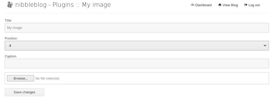Click the home icon beside View Blog

pos(220,5)
